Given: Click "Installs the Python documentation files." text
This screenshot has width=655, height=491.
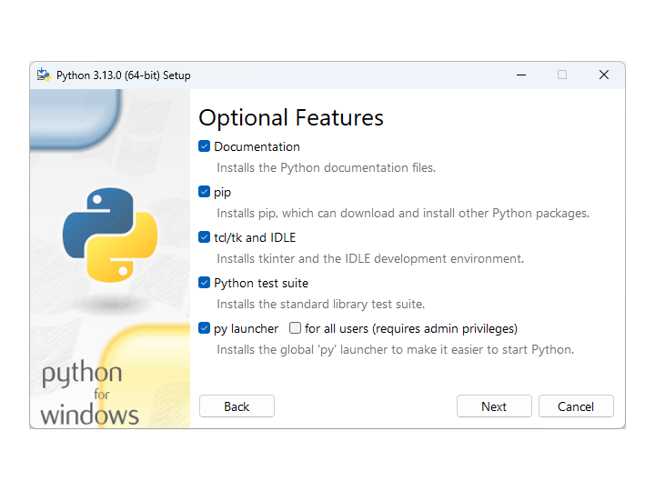Looking at the screenshot, I should 327,168.
